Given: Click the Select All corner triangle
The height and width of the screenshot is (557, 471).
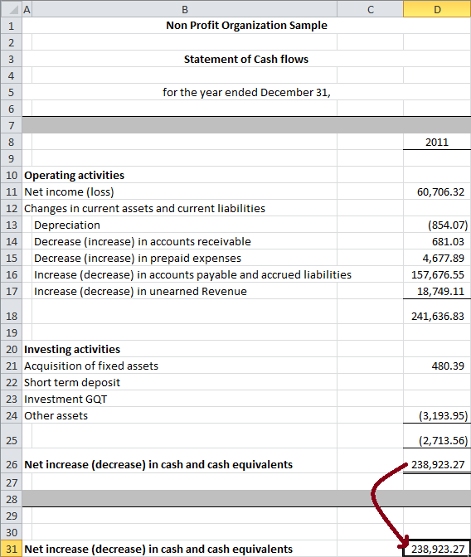Looking at the screenshot, I should [x=11, y=9].
